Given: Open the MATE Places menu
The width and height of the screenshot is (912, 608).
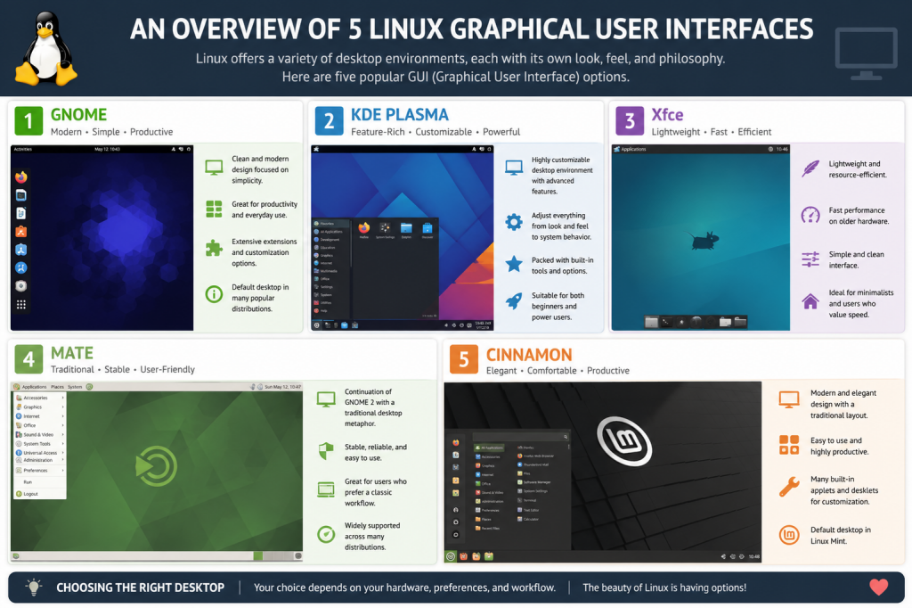Looking at the screenshot, I should point(57,387).
